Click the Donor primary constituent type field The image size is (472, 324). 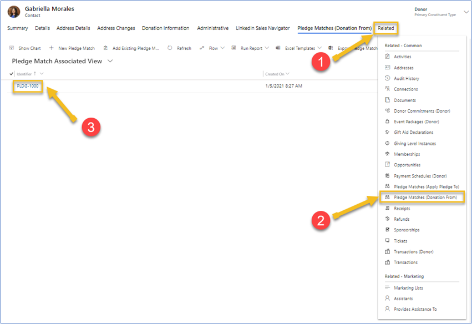pos(435,12)
